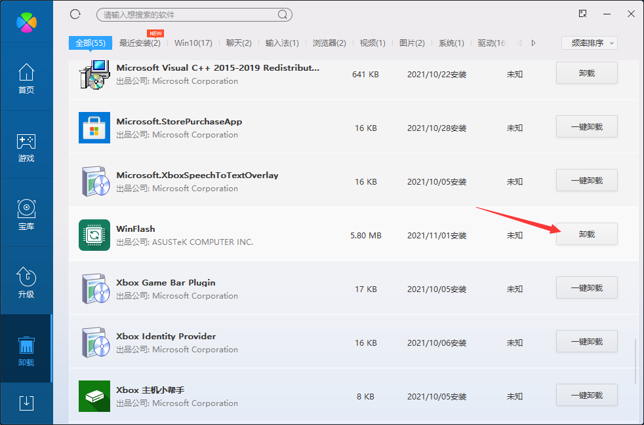Click 卸载 button for WinFlash
644x425 pixels.
click(586, 234)
